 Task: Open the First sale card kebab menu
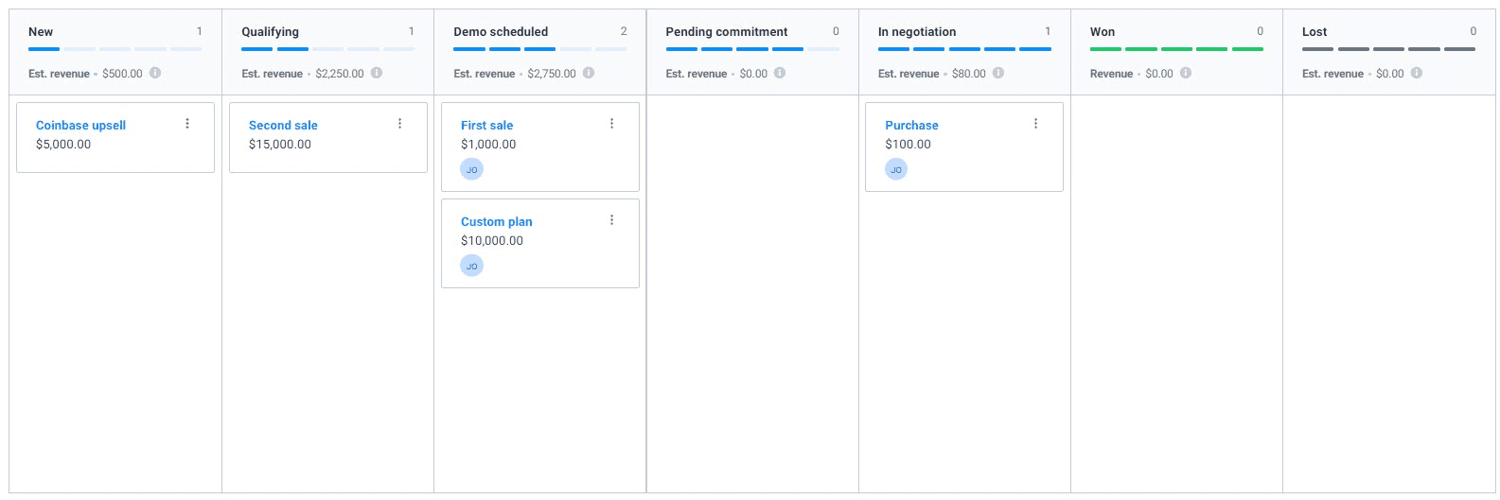point(611,124)
